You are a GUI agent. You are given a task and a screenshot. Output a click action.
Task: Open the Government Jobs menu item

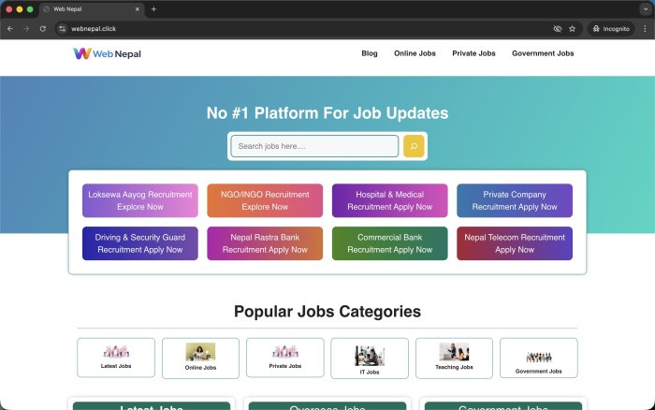click(x=543, y=53)
